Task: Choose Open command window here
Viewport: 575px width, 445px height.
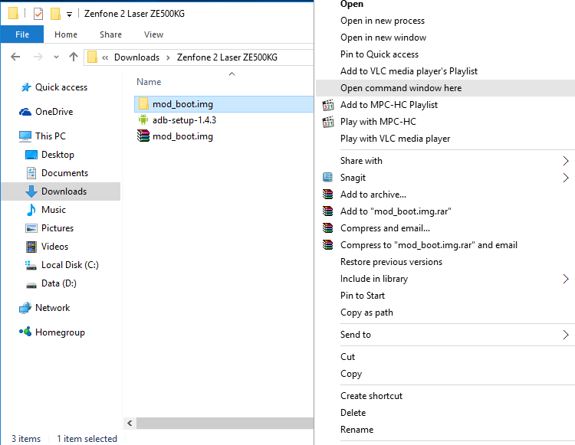Action: pos(445,88)
